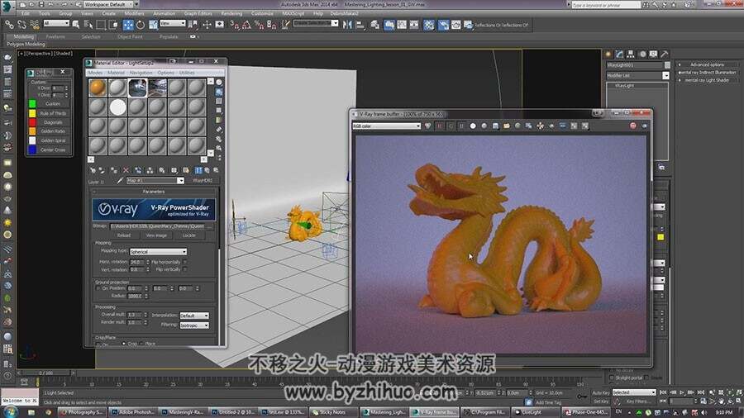Click the Mirror tool icon
The height and width of the screenshot is (418, 744).
(x=348, y=25)
